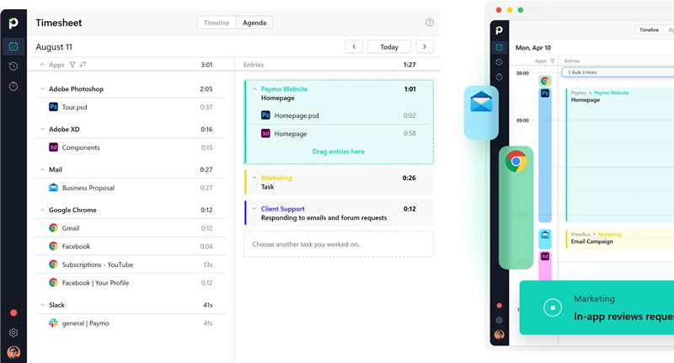The width and height of the screenshot is (674, 363).
Task: Select the Facebook 0:04 Chrome icon
Action: click(53, 246)
